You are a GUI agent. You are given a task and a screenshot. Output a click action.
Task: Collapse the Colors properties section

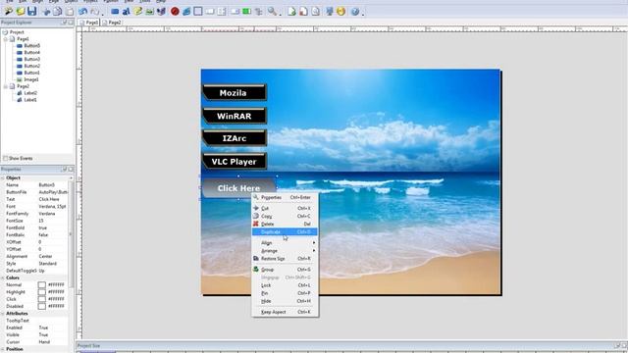tap(3, 277)
